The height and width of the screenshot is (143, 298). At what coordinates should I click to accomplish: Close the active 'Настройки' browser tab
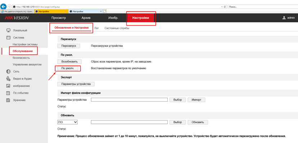(x=101, y=12)
